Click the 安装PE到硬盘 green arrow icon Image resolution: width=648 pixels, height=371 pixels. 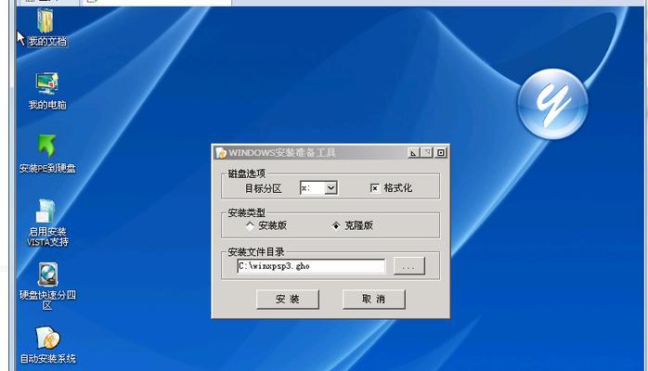(46, 146)
